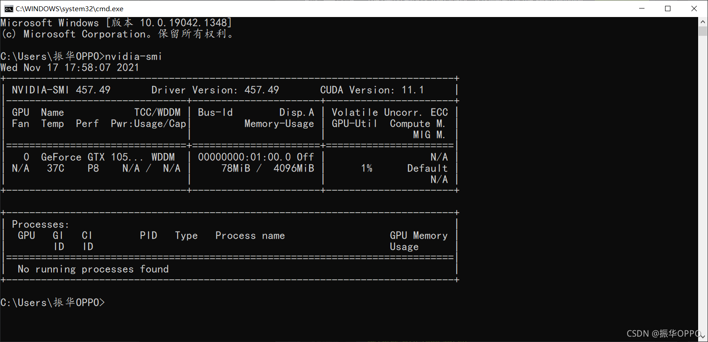This screenshot has width=708, height=342.
Task: Click the 37C temperature value
Action: coord(56,168)
